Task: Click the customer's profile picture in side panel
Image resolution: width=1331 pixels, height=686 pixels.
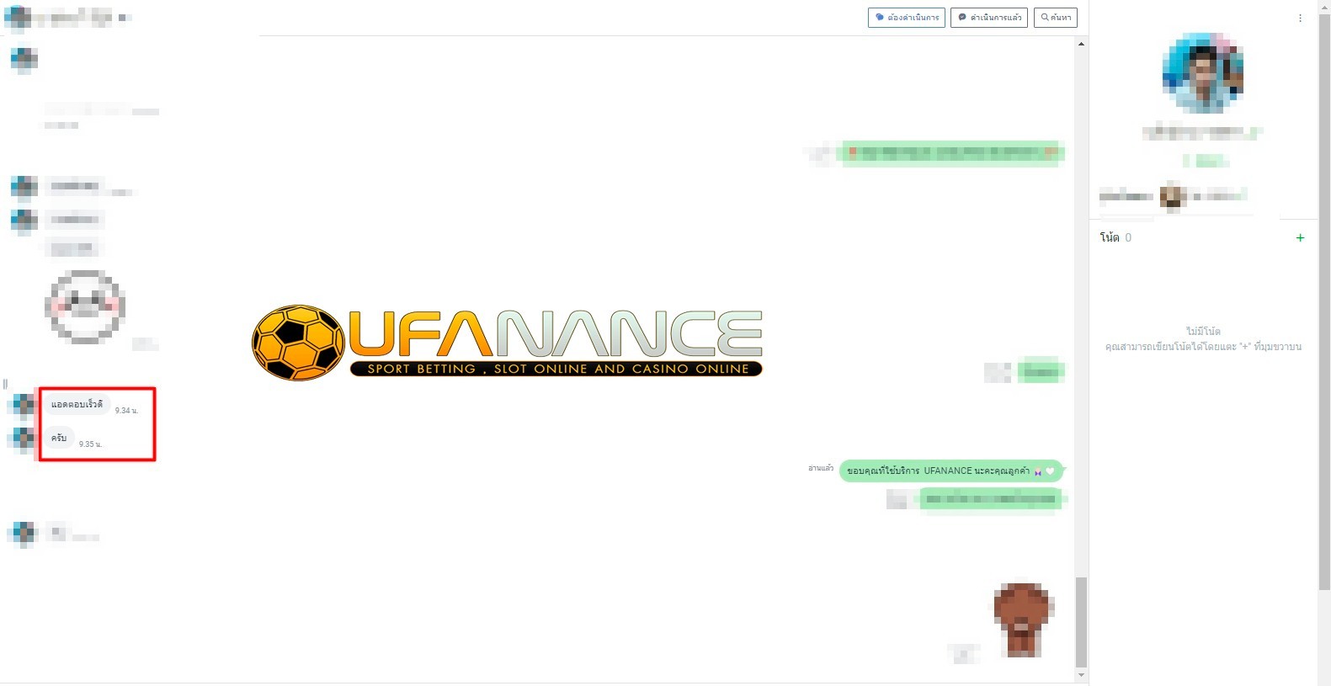Action: pyautogui.click(x=1203, y=74)
